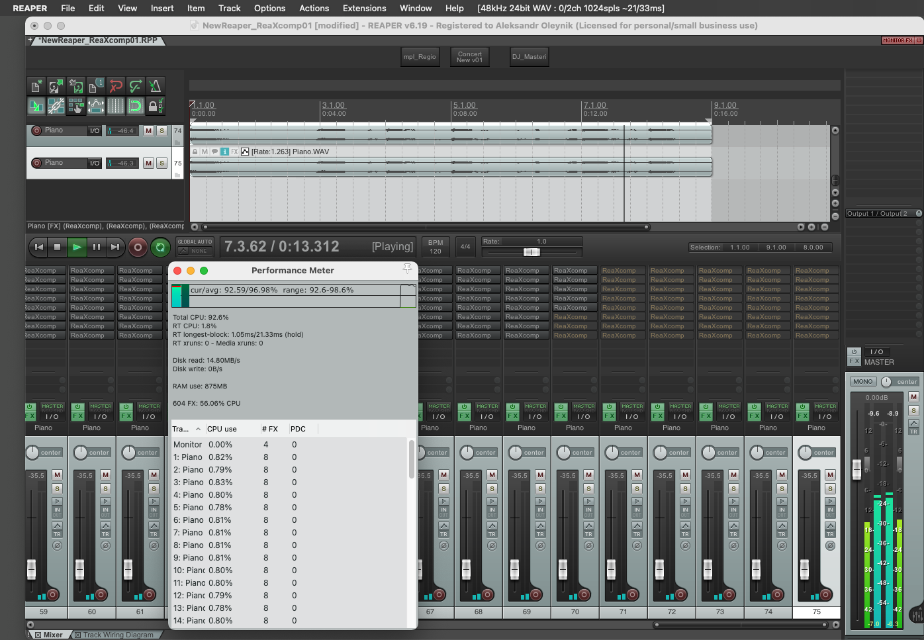
Task: Open Project Settings via the info icon
Action: (x=96, y=86)
